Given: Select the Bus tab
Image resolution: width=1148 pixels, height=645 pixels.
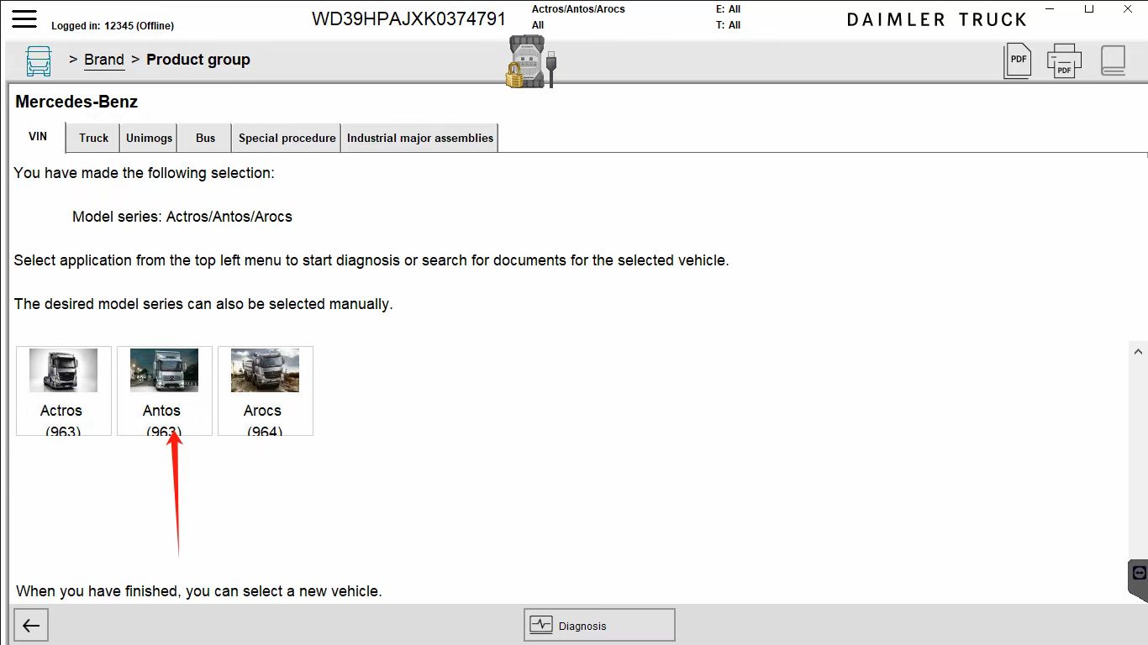Looking at the screenshot, I should 205,138.
